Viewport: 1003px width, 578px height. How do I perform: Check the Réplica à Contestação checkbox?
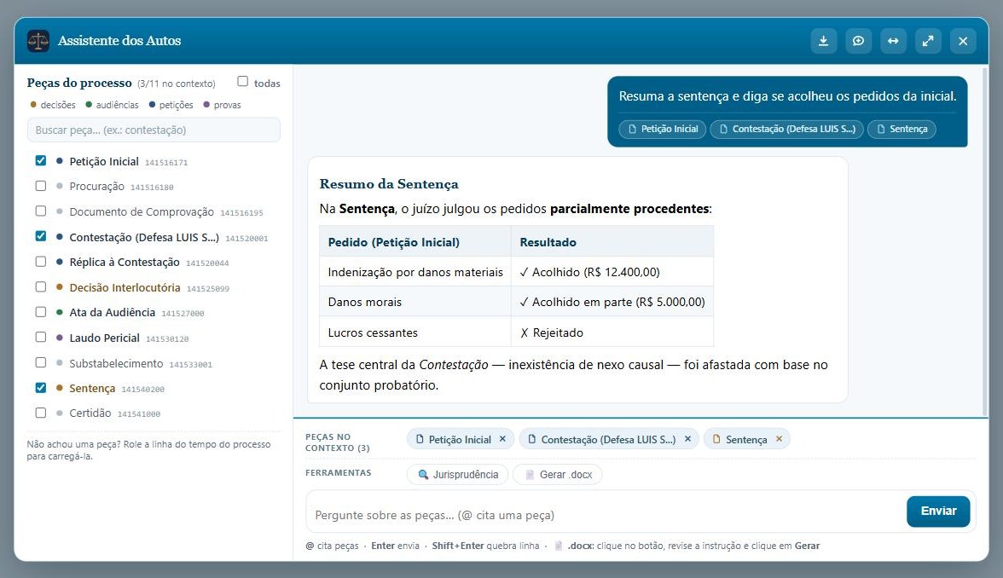pos(41,262)
